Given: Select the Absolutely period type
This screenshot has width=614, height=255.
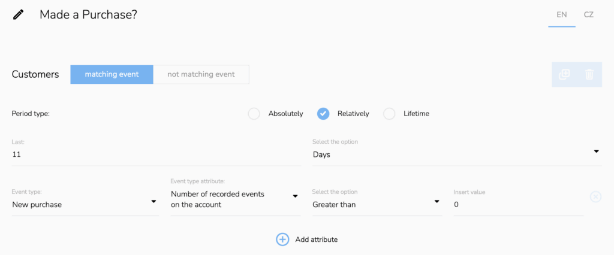Looking at the screenshot, I should [x=254, y=114].
